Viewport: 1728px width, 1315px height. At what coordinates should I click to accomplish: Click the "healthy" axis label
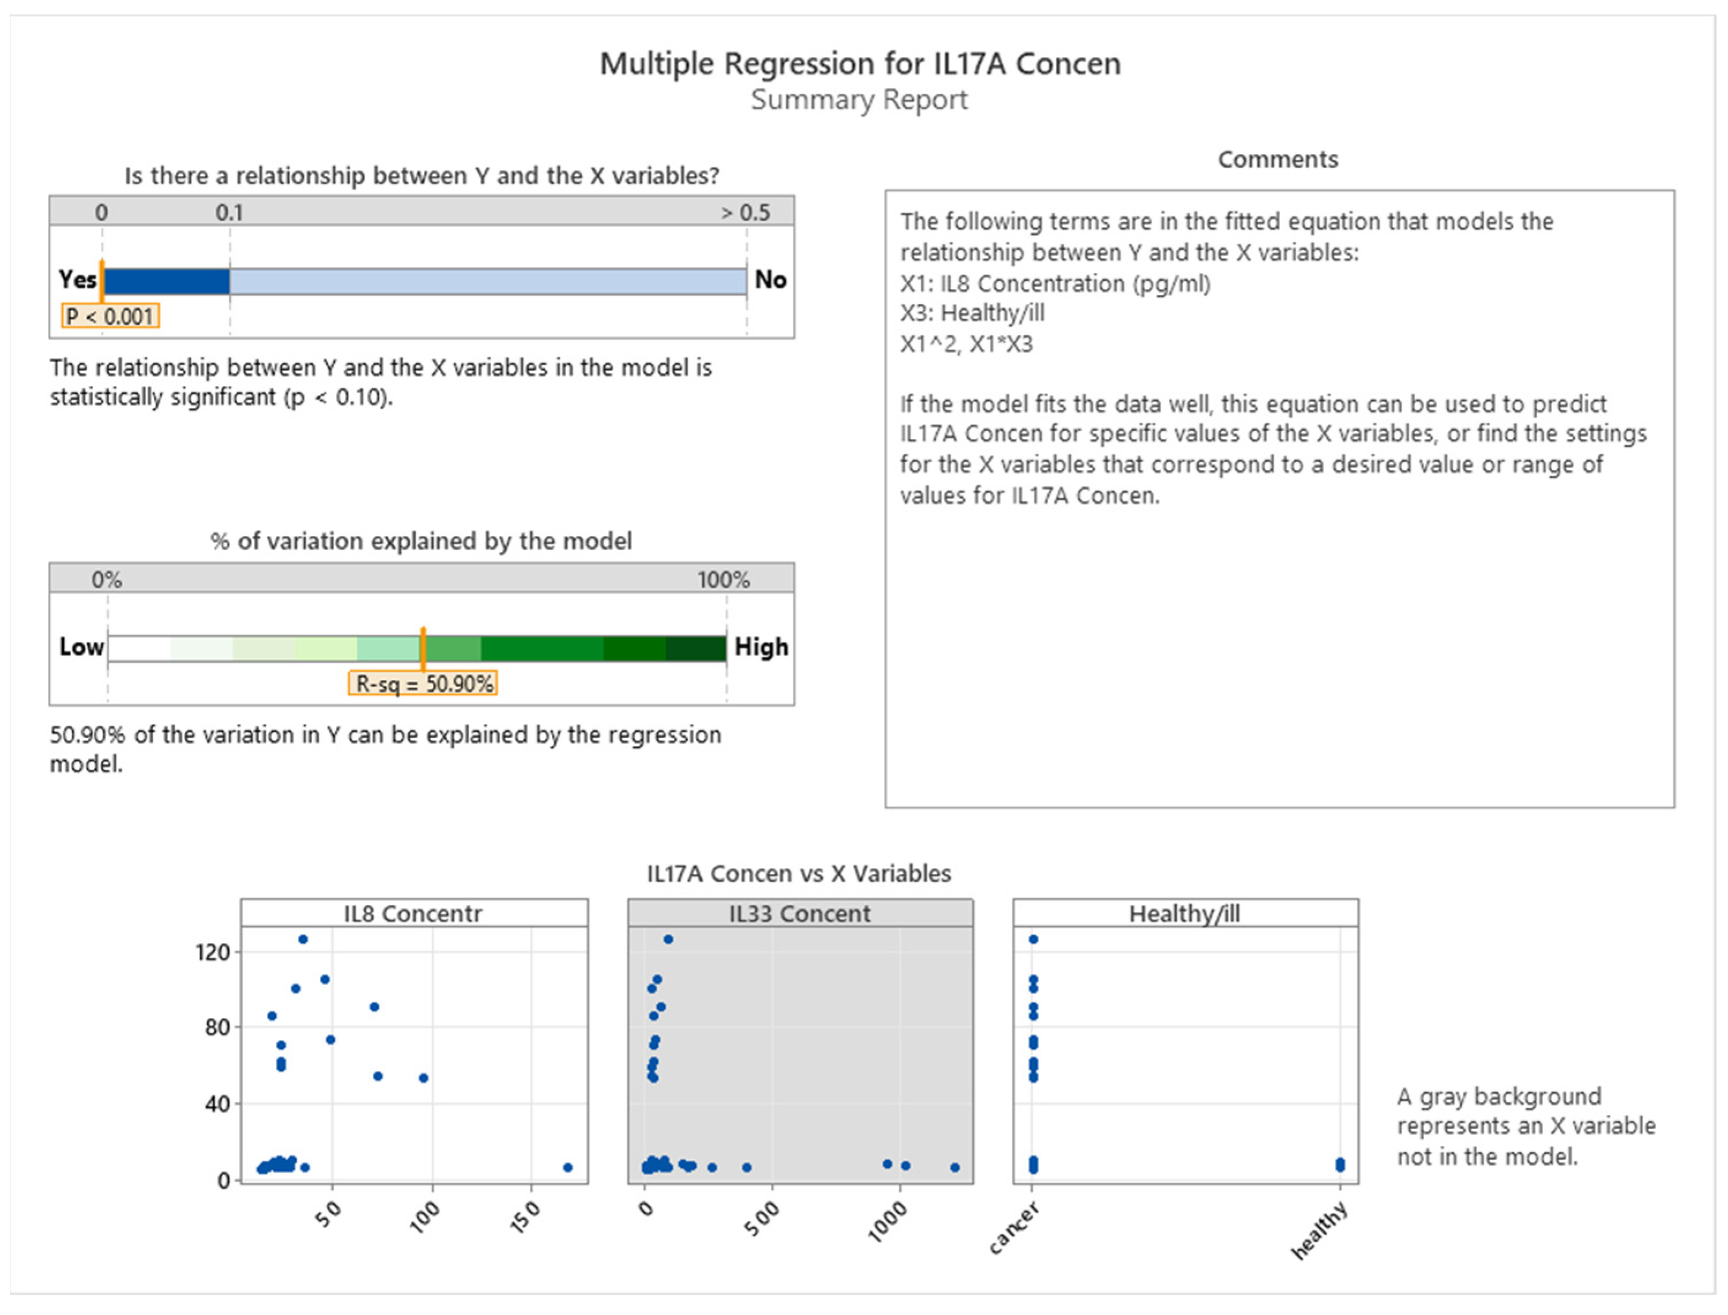1320,1230
